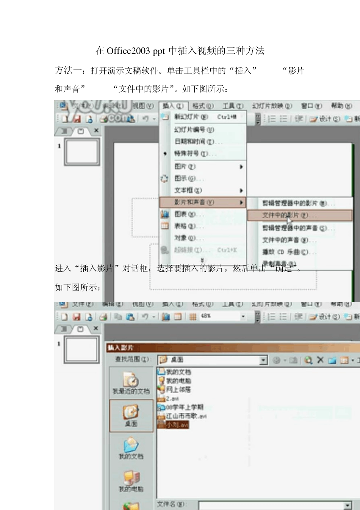Open the 文件名 history dropdown arrow
This screenshot has width=360, height=510.
click(347, 505)
